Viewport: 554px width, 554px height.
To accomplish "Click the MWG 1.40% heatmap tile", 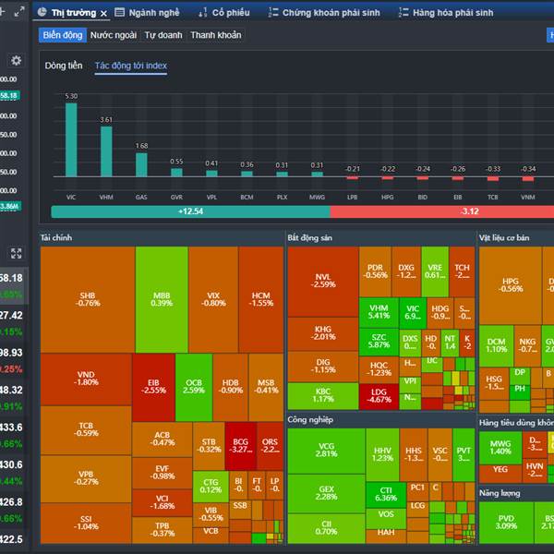I will 500,447.
